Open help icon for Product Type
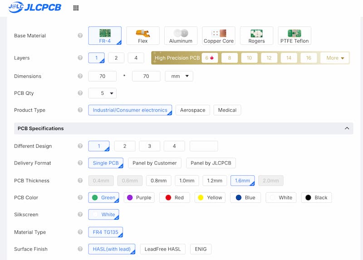The height and width of the screenshot is (260, 363). [x=80, y=110]
